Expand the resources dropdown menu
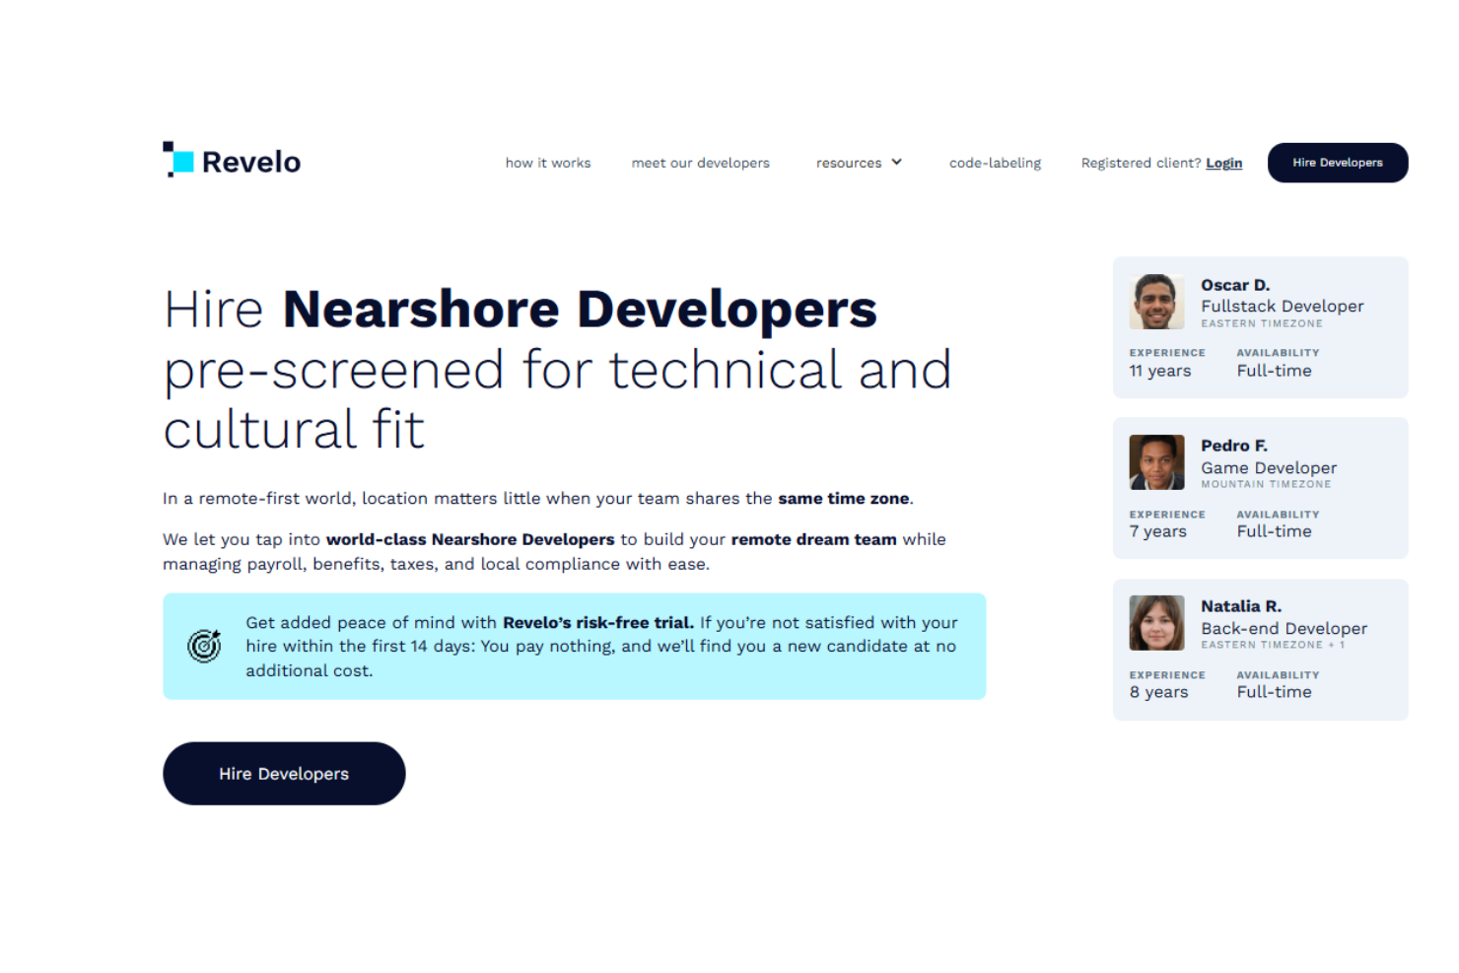 point(858,163)
